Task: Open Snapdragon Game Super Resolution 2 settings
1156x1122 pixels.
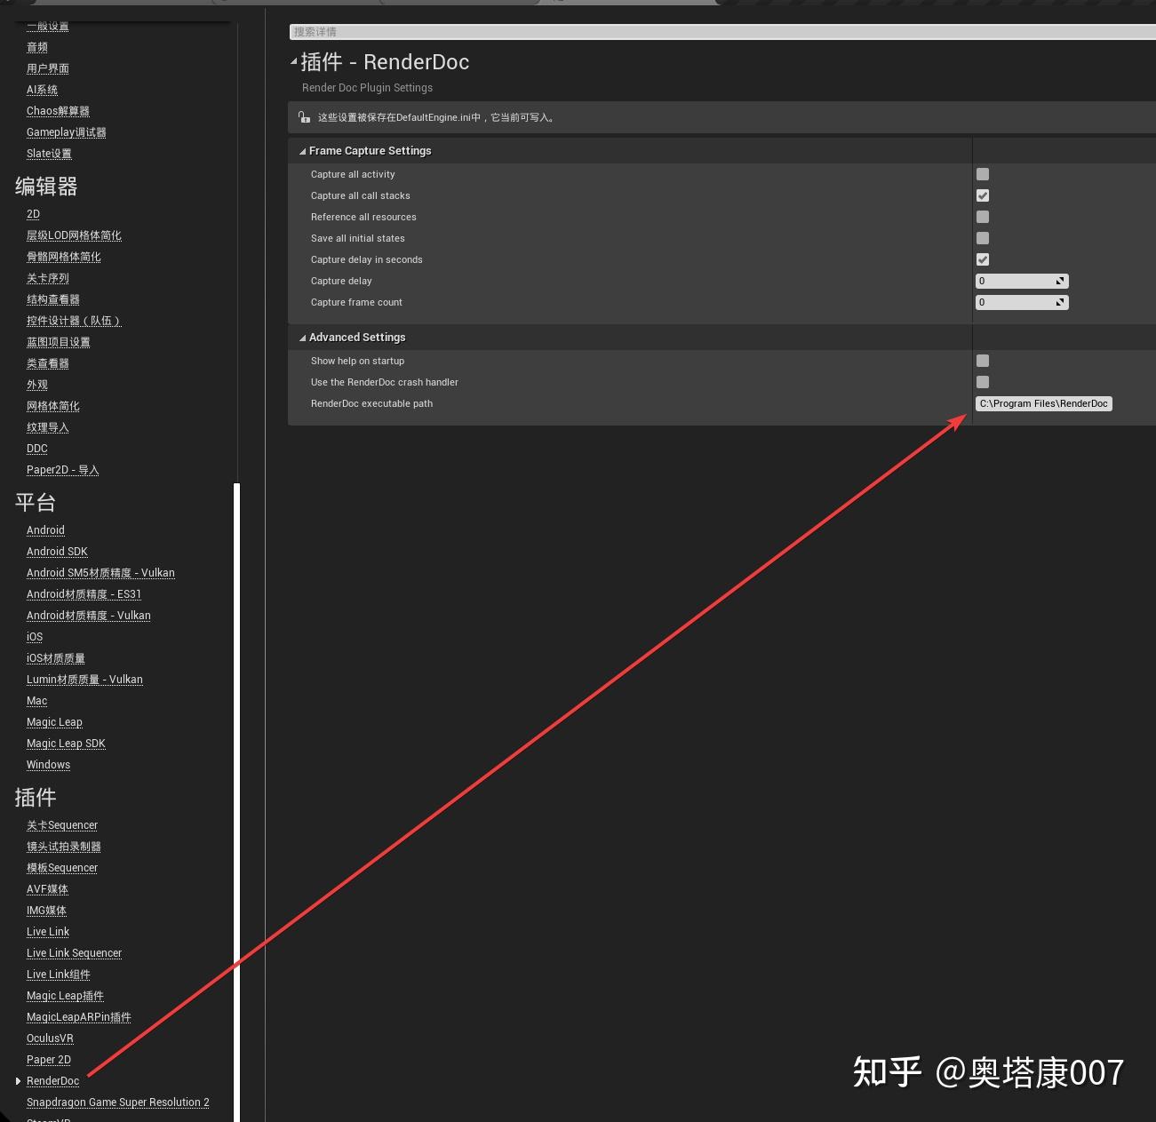Action: pyautogui.click(x=118, y=1102)
